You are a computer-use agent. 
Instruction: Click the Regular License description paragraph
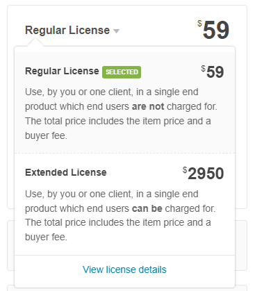(121, 114)
